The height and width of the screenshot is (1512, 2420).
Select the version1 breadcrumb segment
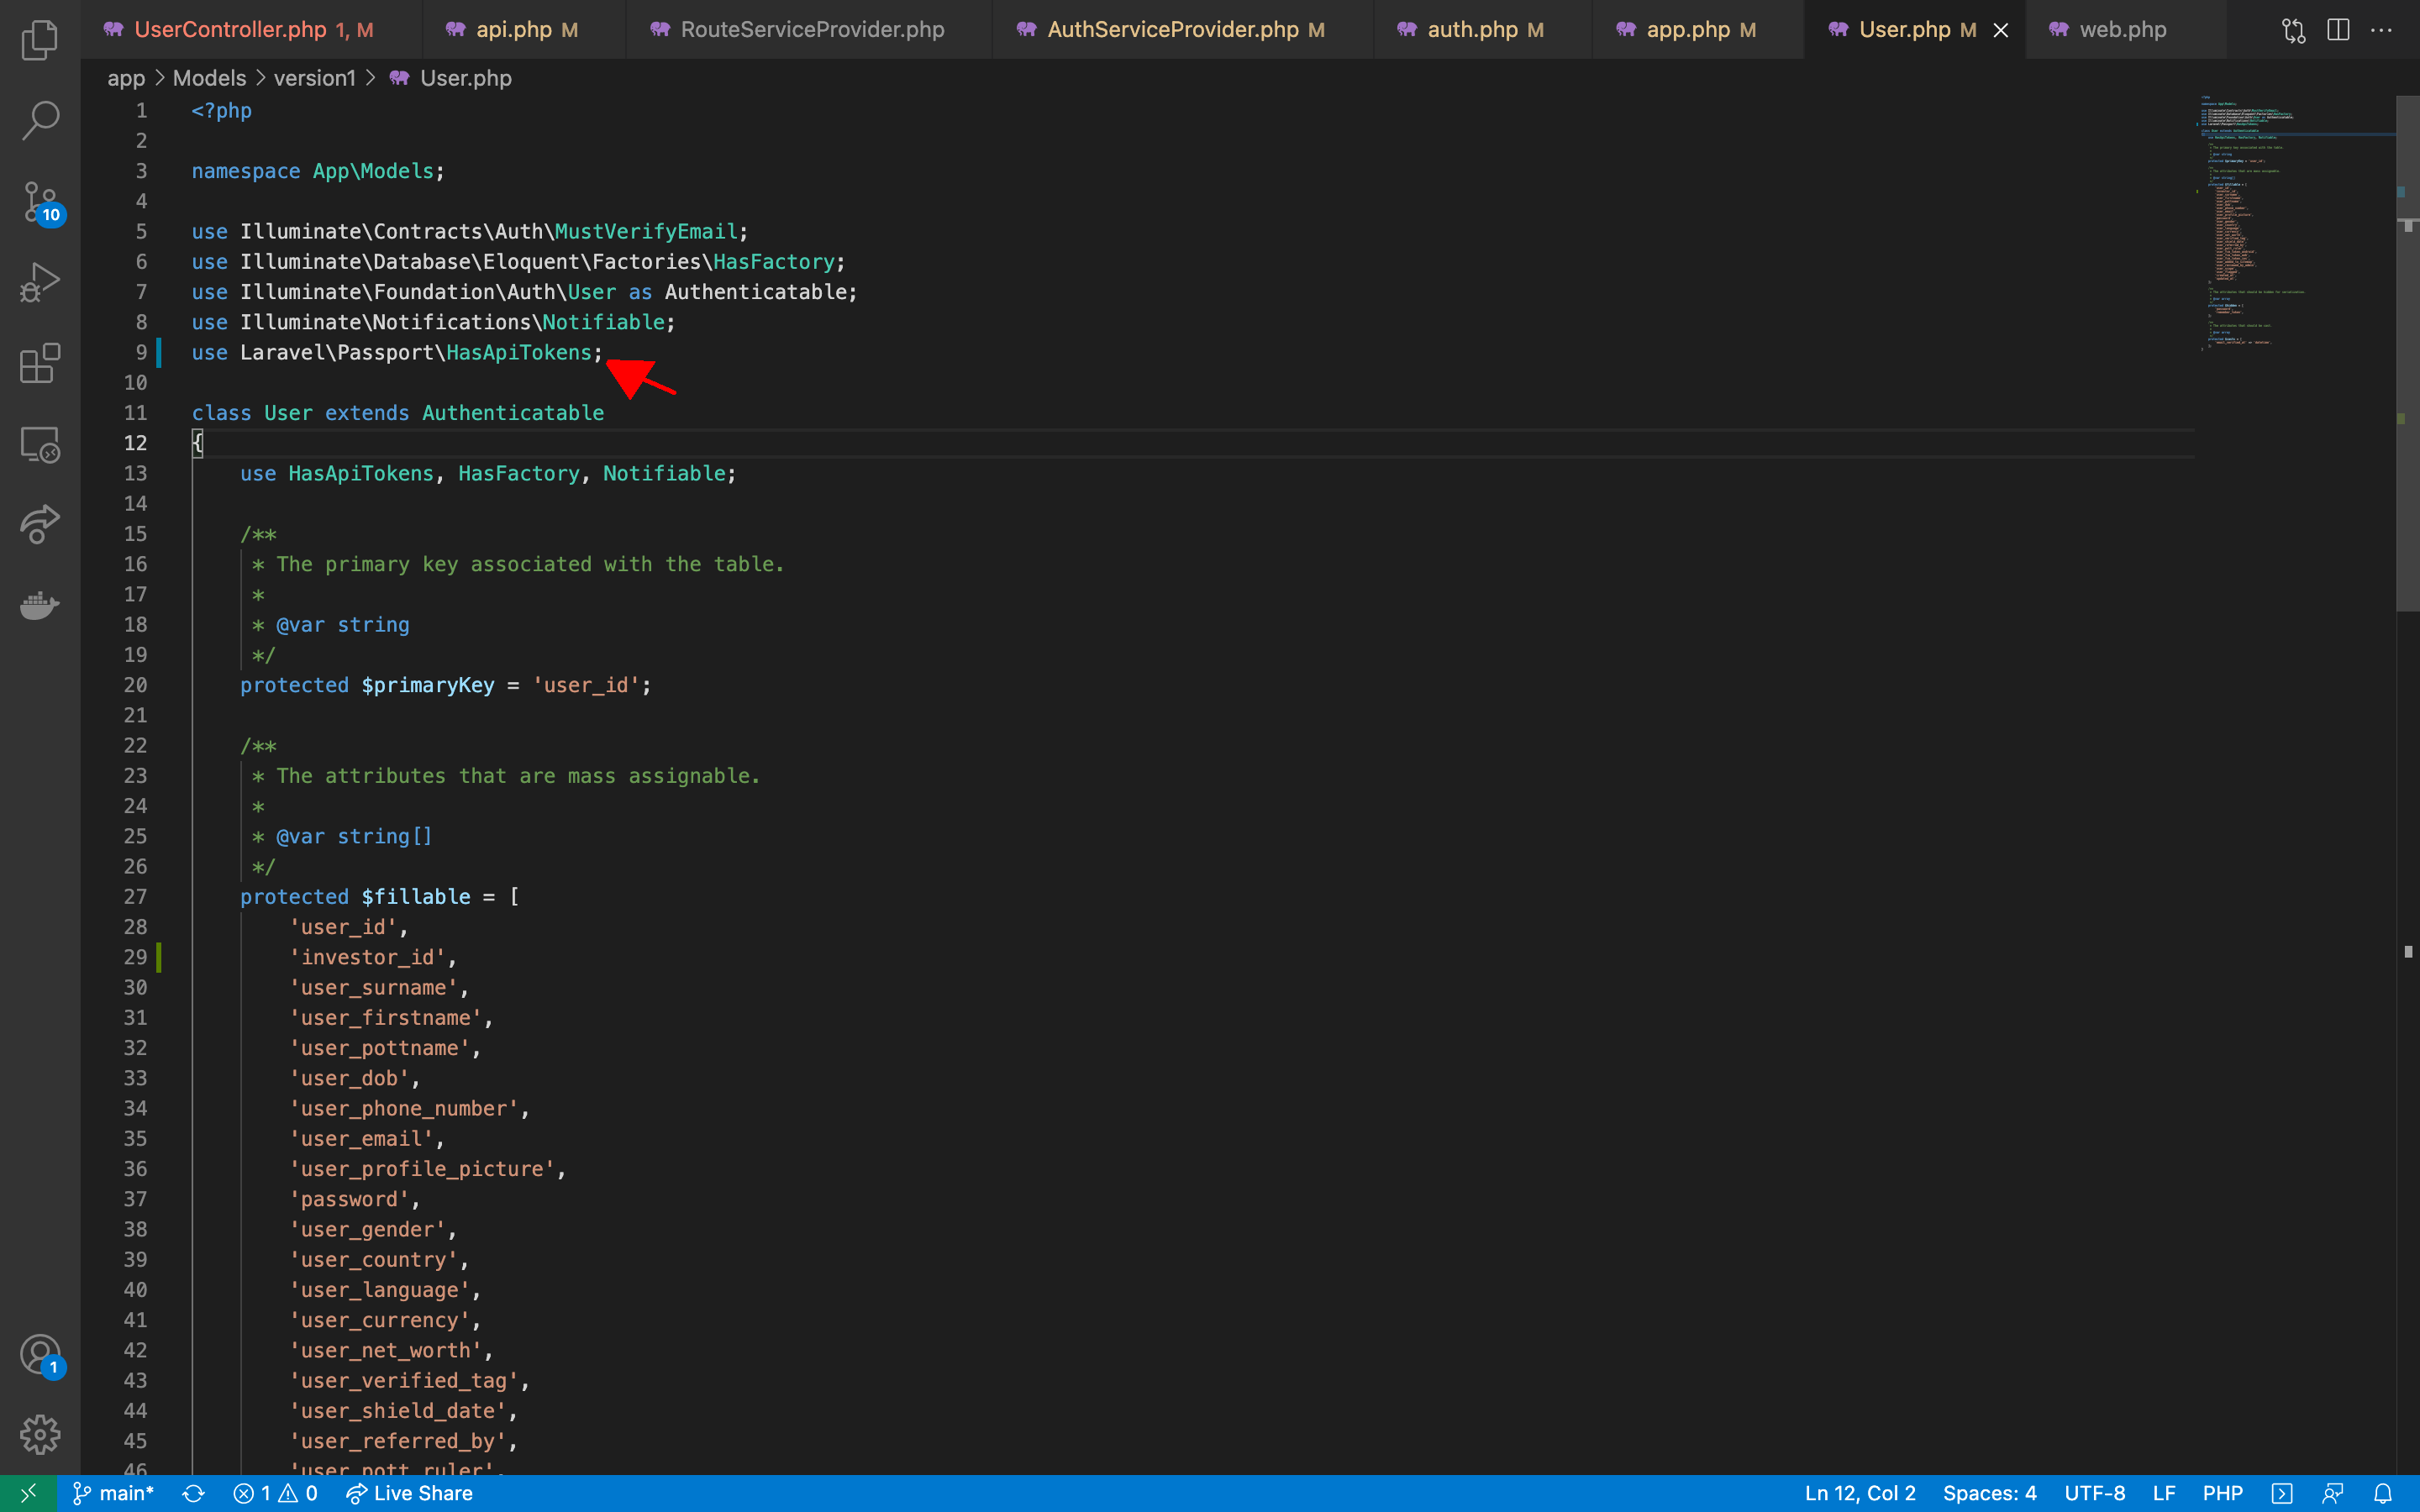(315, 78)
